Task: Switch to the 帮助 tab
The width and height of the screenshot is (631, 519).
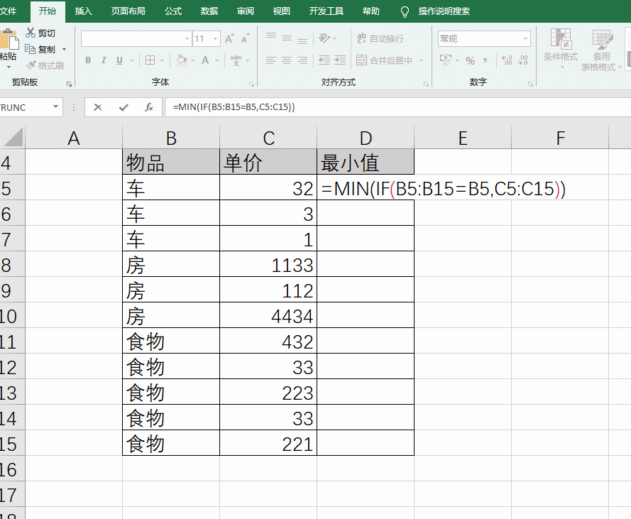Action: 371,11
